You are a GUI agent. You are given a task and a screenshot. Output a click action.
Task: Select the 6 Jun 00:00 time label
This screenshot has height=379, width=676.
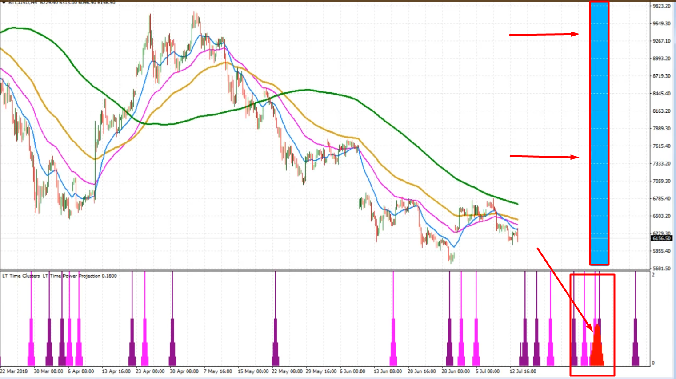[x=352, y=371]
